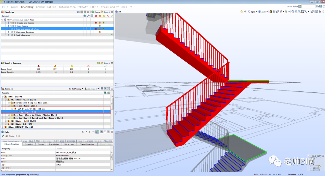This screenshot has height=176, width=325.
Task: Click the open ruleset folder icon
Action: [x=79, y=12]
